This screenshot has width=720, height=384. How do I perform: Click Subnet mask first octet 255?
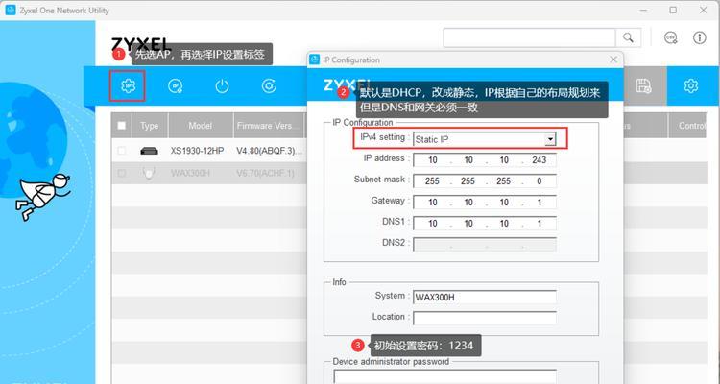tap(433, 181)
